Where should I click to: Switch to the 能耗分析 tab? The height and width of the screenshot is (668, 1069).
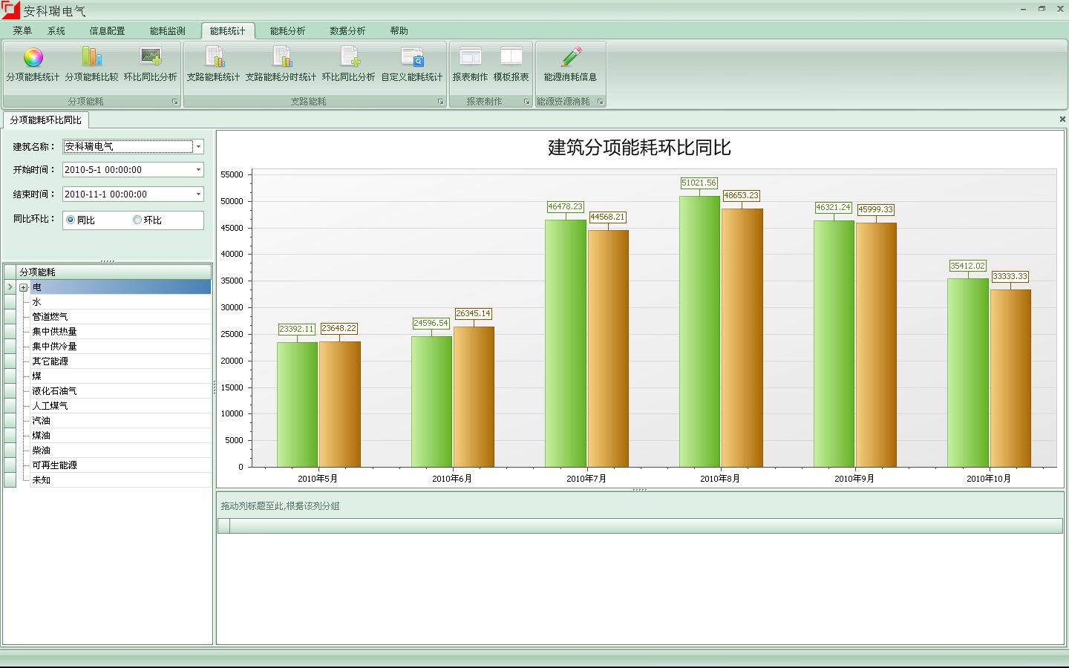(287, 30)
